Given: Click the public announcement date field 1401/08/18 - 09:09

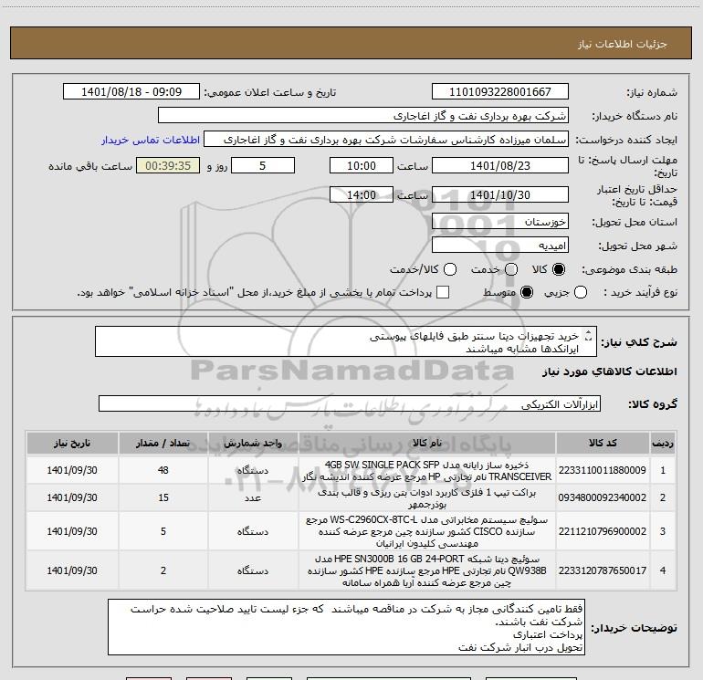Looking at the screenshot, I should (131, 92).
